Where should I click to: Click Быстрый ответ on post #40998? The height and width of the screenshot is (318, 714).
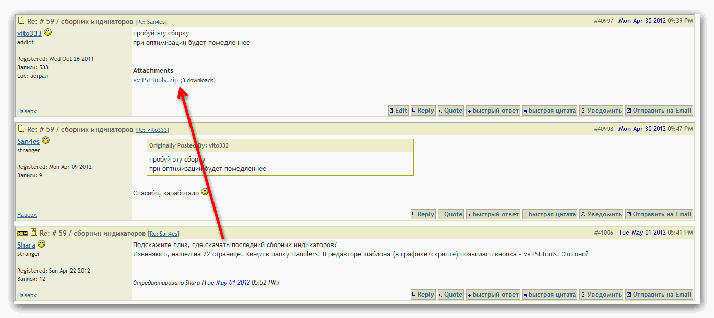point(493,214)
